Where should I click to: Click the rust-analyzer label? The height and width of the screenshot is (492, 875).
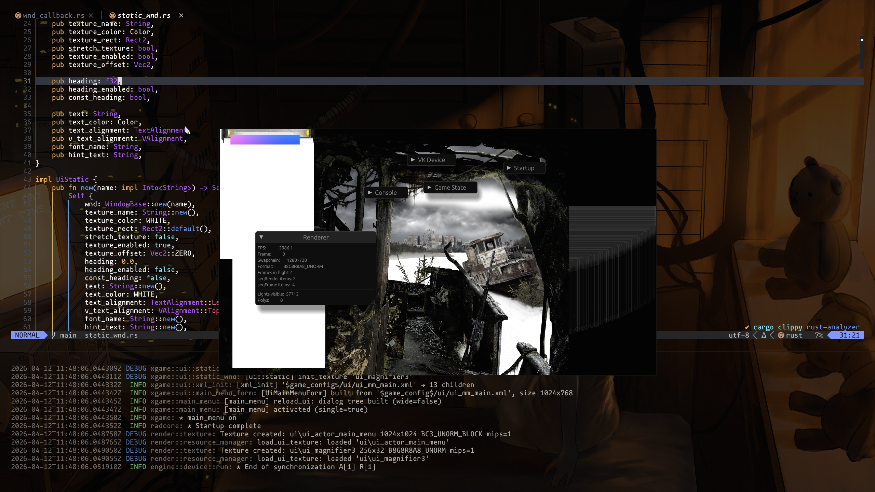[x=833, y=327]
